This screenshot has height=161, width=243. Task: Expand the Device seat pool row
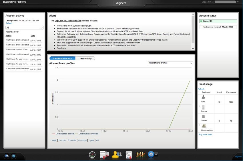pyautogui.click(x=200, y=106)
